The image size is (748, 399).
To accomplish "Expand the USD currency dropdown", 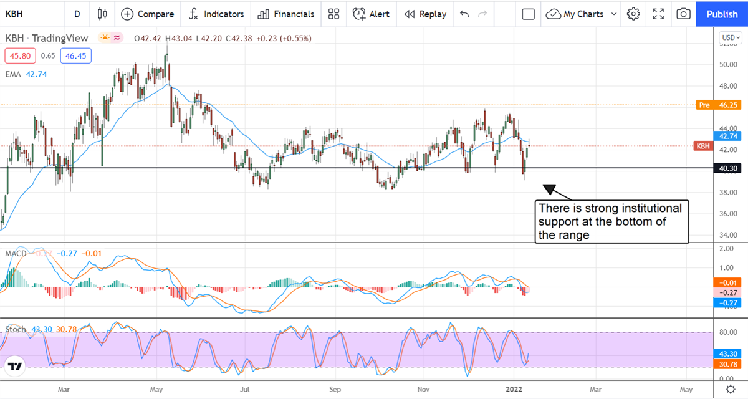I will click(729, 37).
